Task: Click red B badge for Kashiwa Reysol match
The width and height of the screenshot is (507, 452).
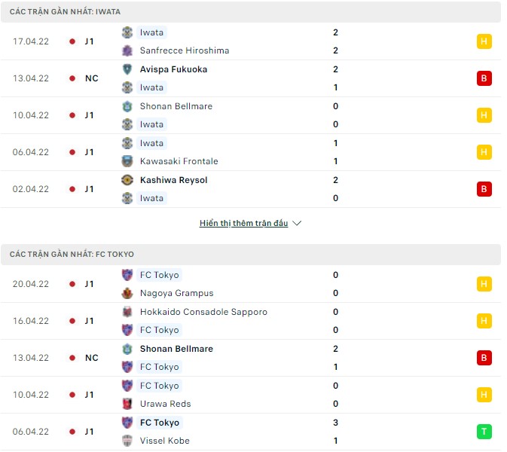Action: (x=484, y=189)
